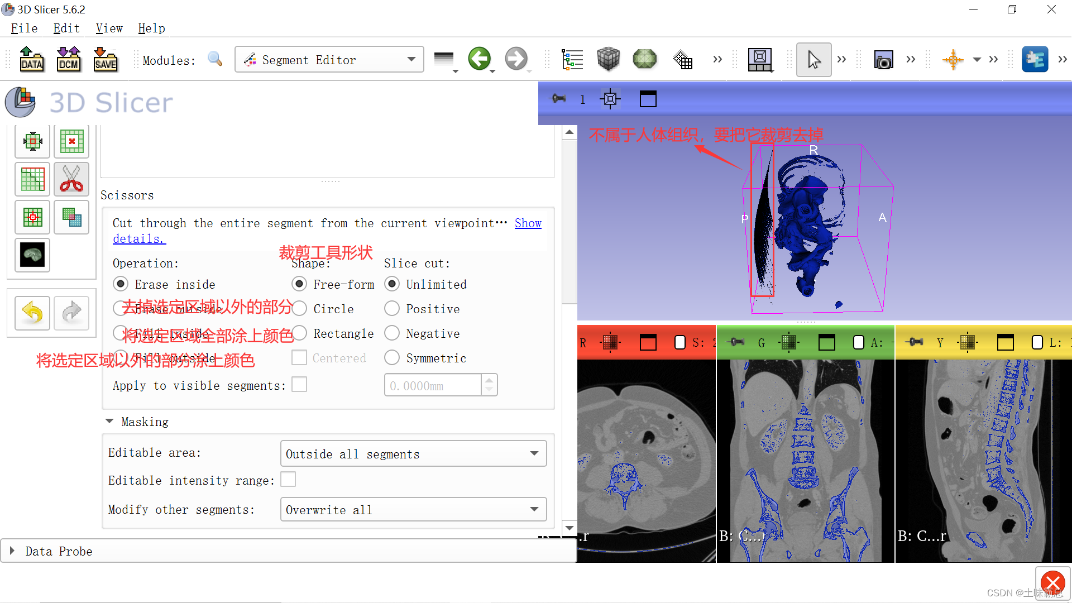Go back to previous module arrow
This screenshot has width=1072, height=603.
tap(479, 59)
